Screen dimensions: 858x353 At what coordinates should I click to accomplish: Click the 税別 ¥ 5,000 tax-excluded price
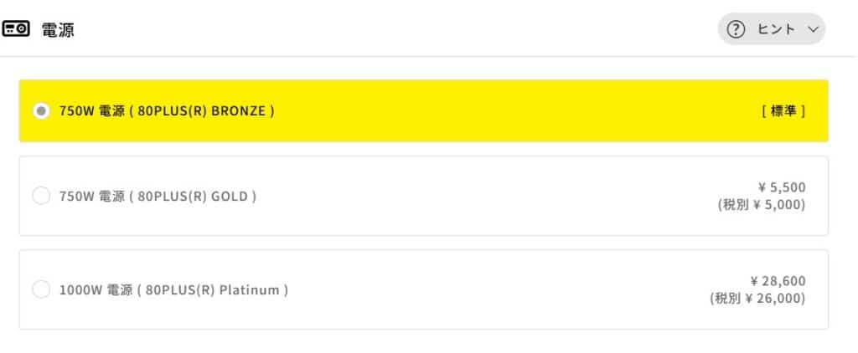(761, 205)
